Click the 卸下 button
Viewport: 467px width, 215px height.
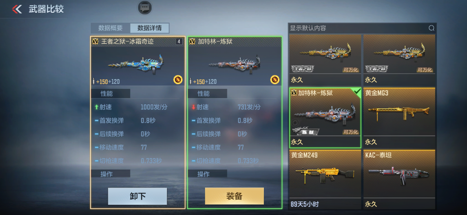point(137,196)
